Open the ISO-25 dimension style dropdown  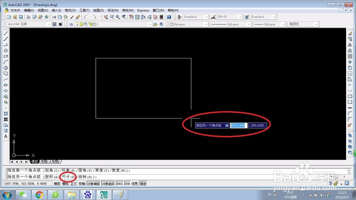click(x=240, y=17)
